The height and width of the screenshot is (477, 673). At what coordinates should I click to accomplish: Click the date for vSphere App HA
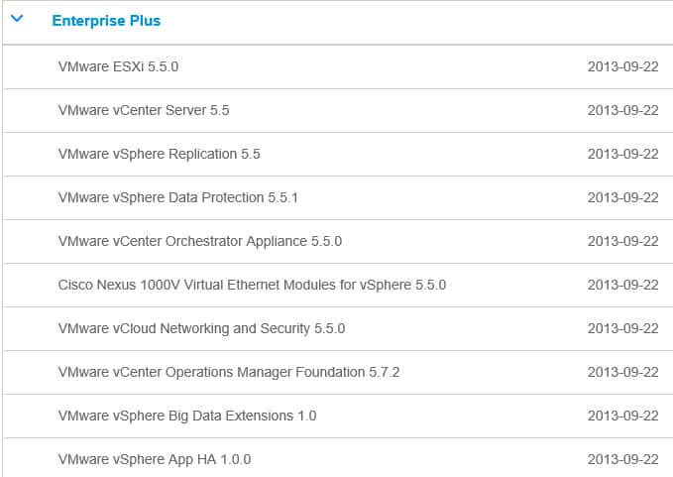(622, 459)
